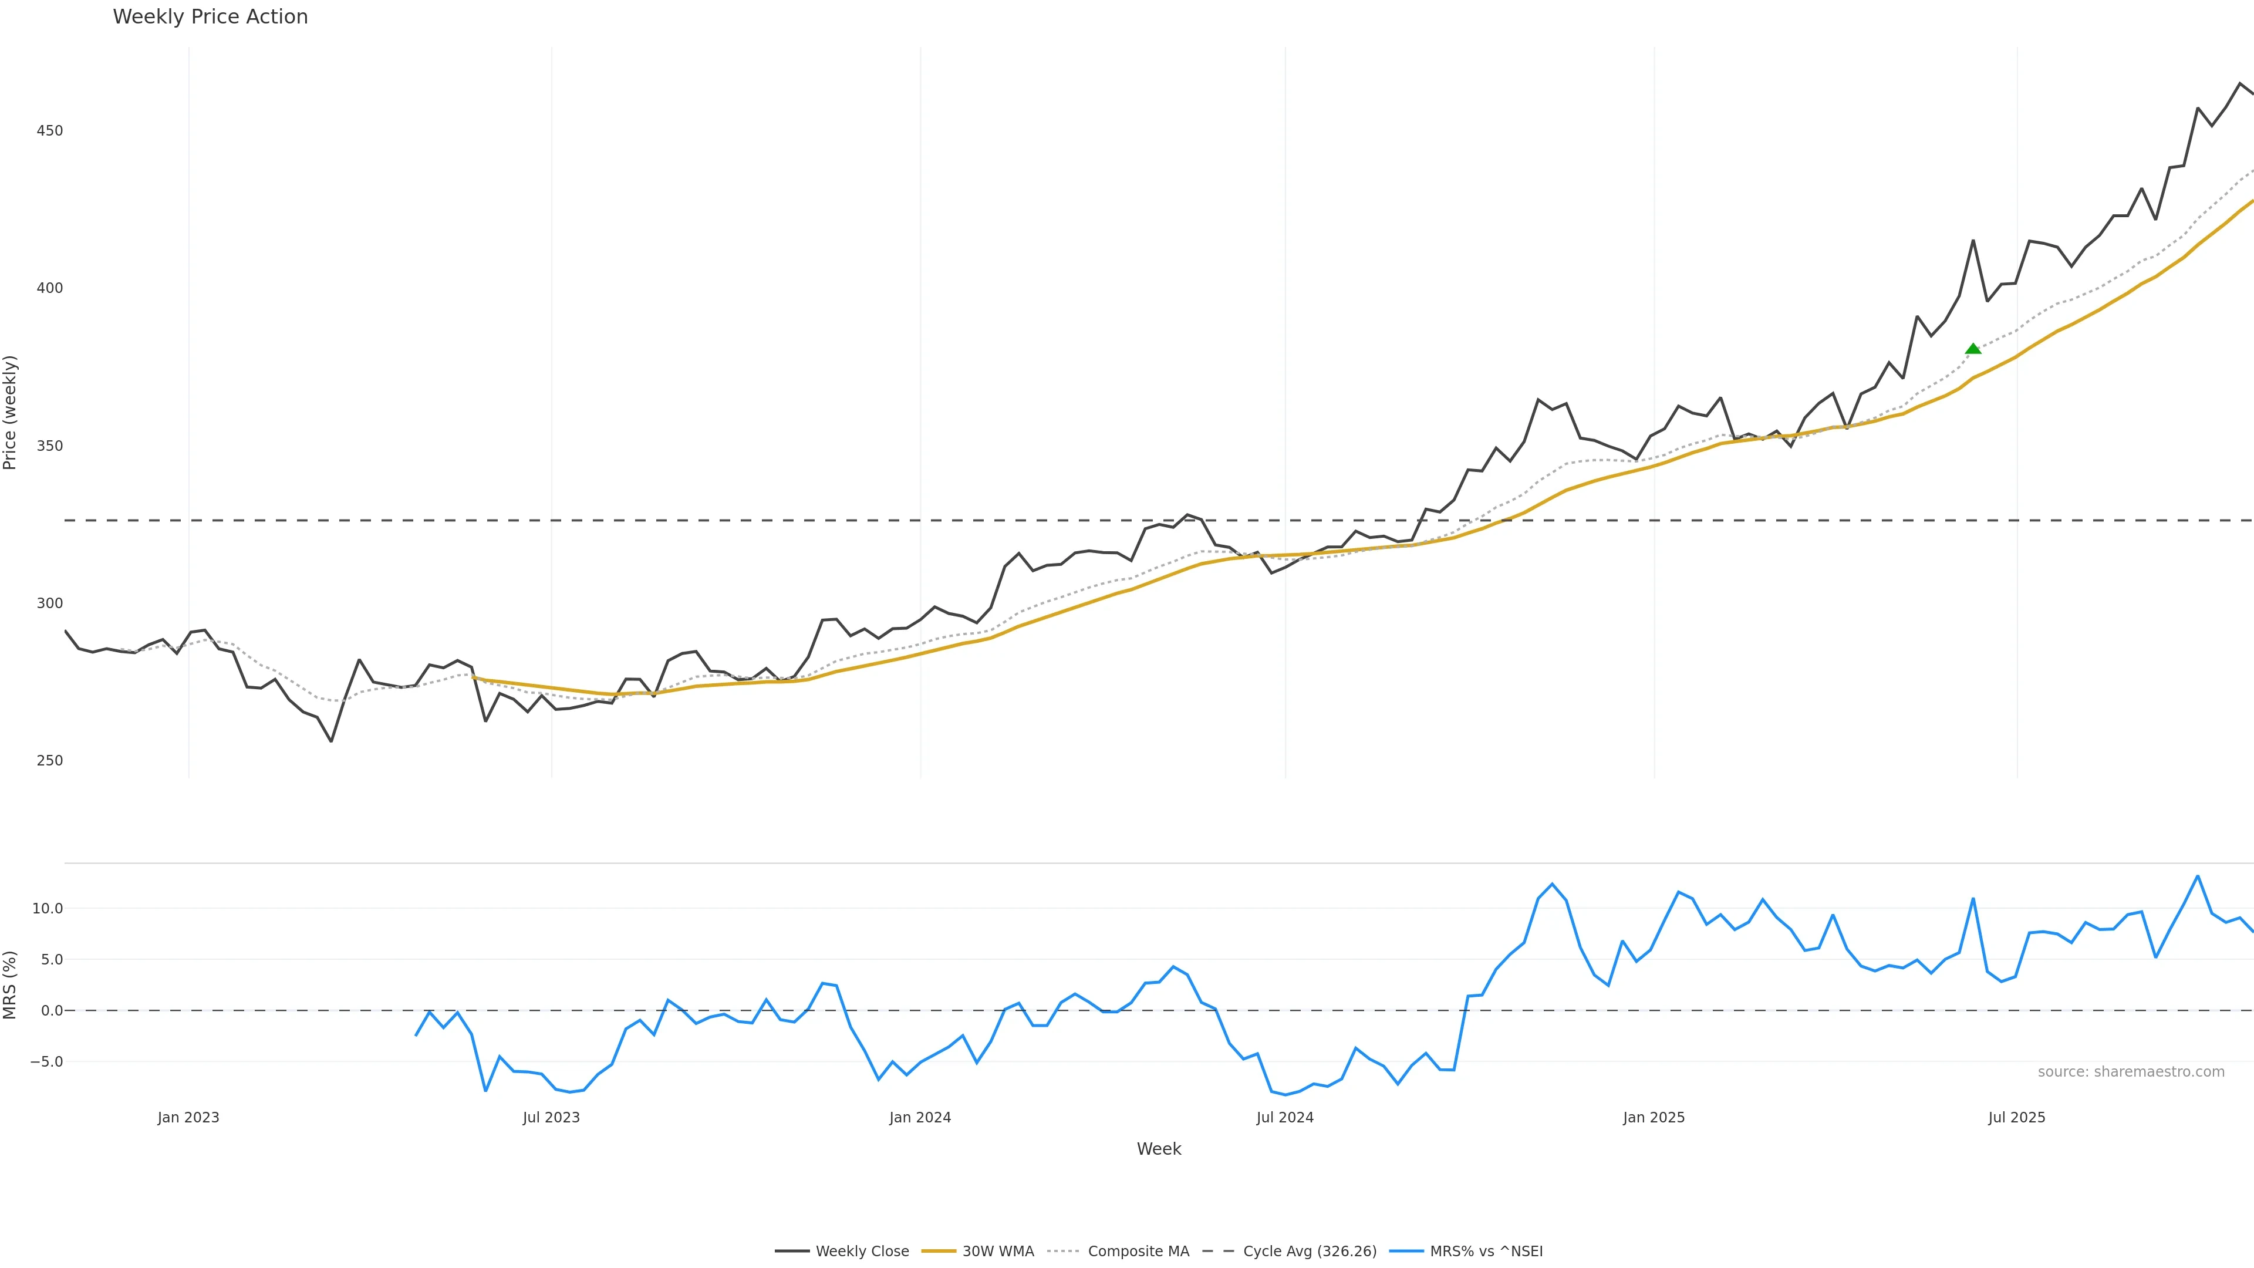Select the Jan 2024 x-axis label
The image size is (2254, 1268).
coord(920,1118)
